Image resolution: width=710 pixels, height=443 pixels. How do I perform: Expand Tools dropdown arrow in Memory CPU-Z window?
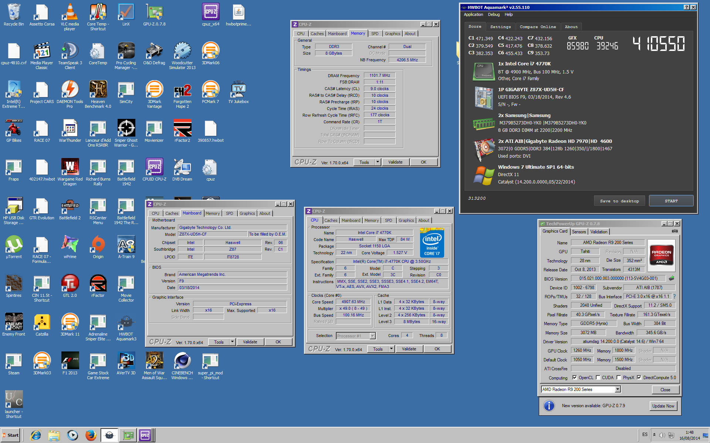click(378, 162)
